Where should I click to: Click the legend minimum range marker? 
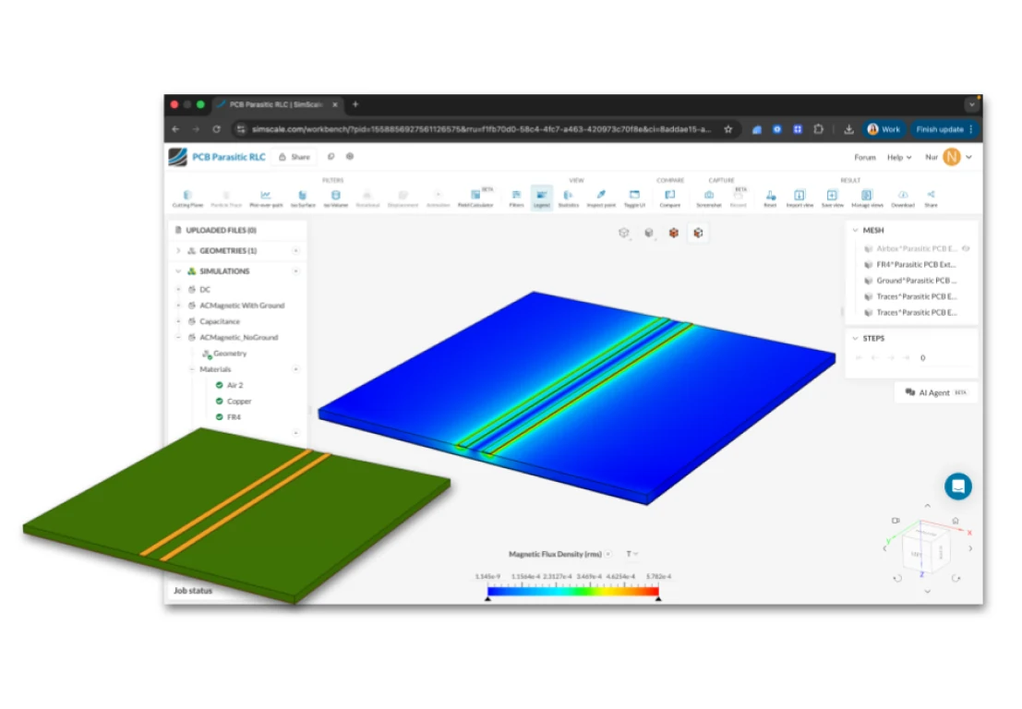coord(487,598)
